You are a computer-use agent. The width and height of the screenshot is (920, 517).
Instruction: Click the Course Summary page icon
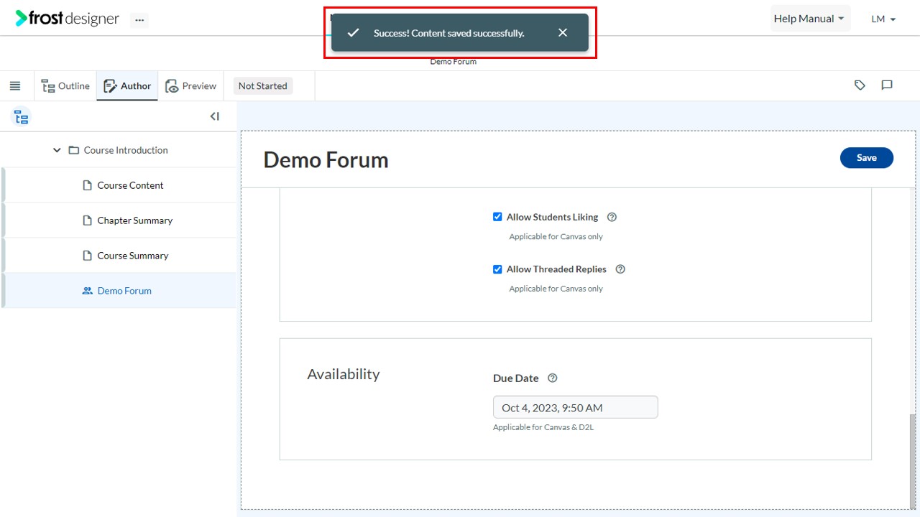point(88,256)
